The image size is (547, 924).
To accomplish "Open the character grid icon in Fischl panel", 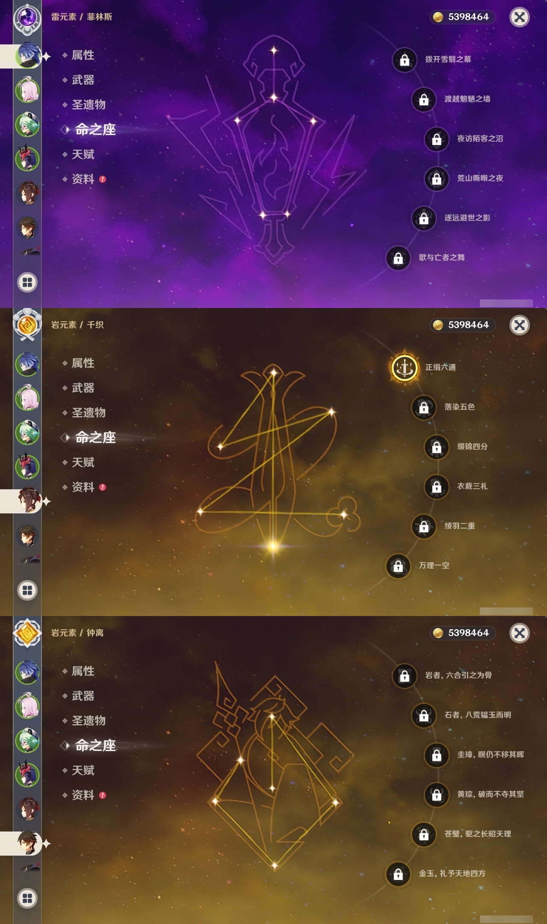I will pyautogui.click(x=27, y=282).
